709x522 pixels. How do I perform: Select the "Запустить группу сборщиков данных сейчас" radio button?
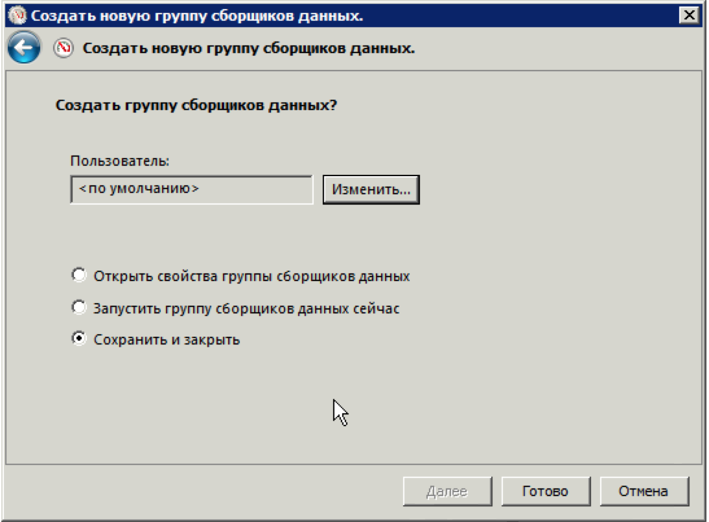78,308
